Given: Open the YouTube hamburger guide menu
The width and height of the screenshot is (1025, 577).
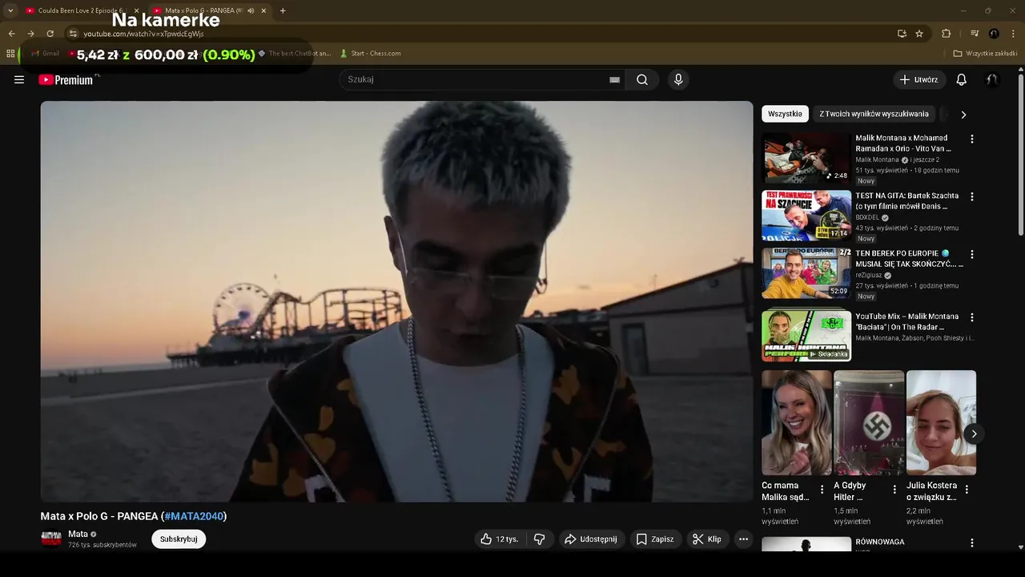Looking at the screenshot, I should pyautogui.click(x=19, y=79).
